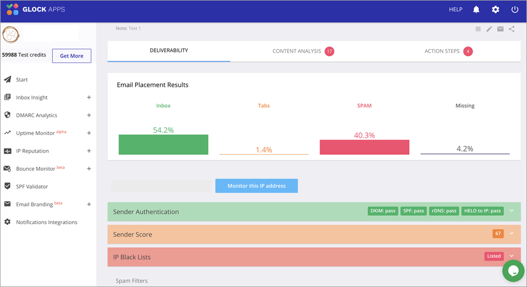
Task: Click the envelope icon above the tabs
Action: point(500,29)
